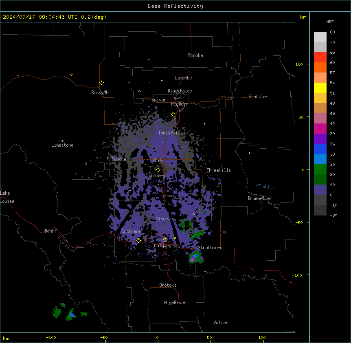Image resolution: width=351 pixels, height=343 pixels.
Task: Click the asterisk marker above Limestone
Action: point(62,141)
